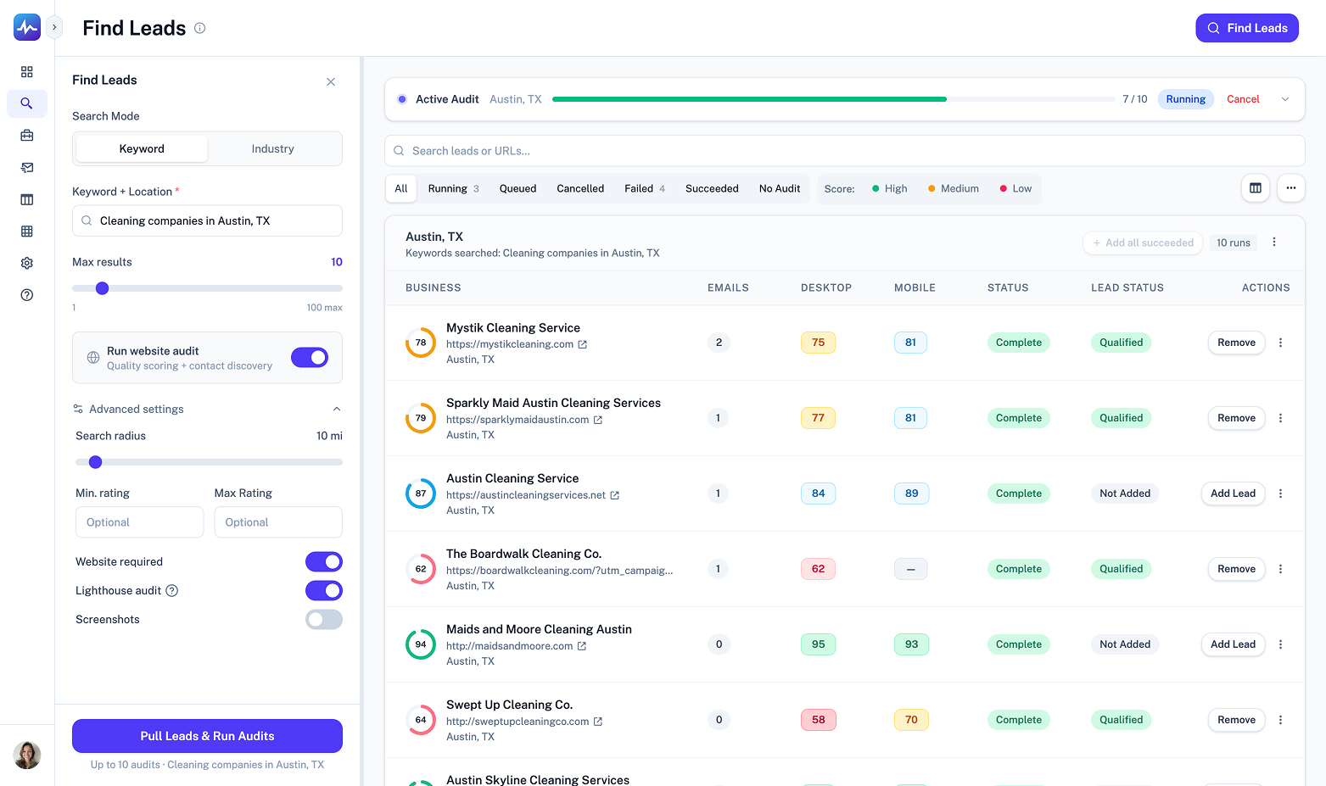
Task: Open The Boardwalk Cleaning Co. row kebab menu
Action: pos(1281,569)
